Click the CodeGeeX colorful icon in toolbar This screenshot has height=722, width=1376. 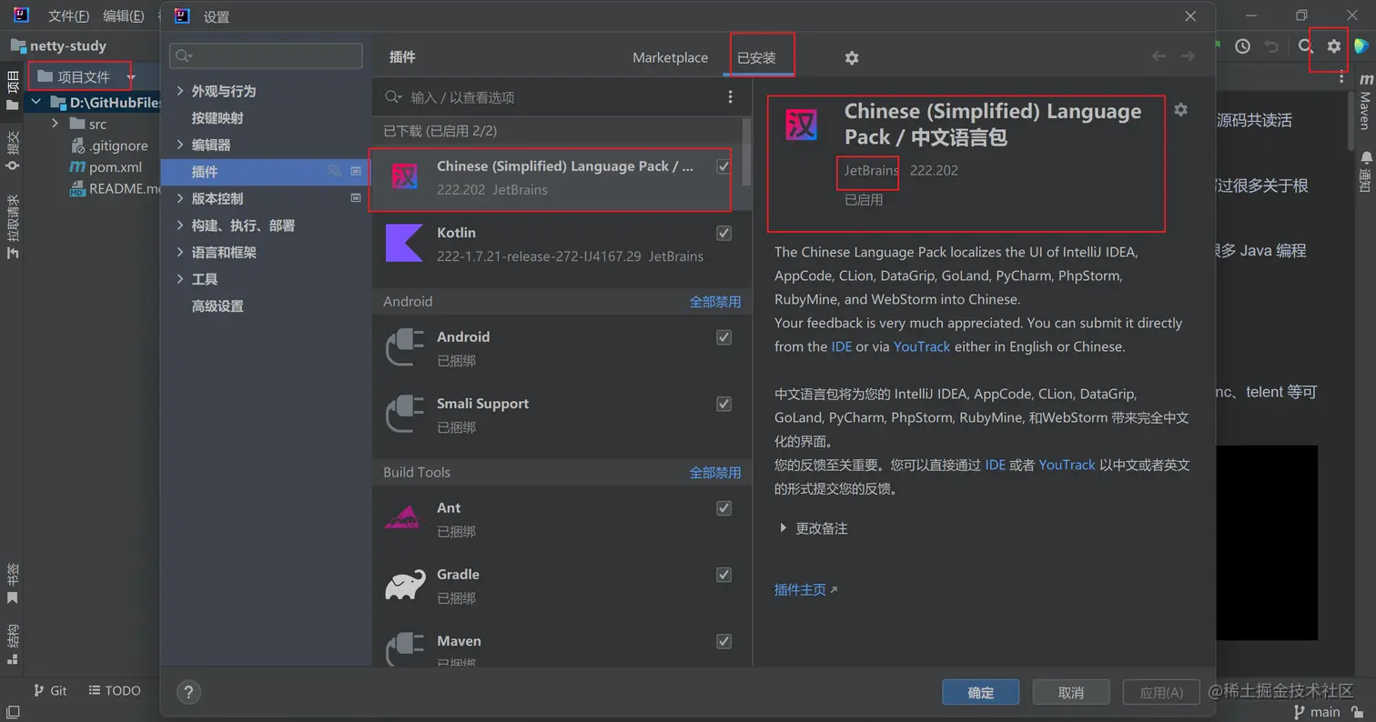(1362, 46)
